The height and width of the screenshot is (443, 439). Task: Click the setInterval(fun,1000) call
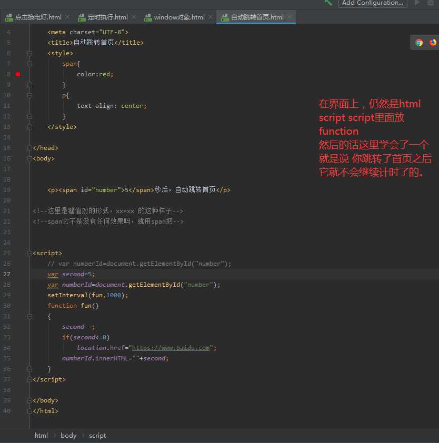click(87, 295)
